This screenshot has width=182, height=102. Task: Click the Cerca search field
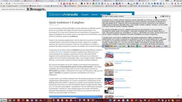coord(121,14)
